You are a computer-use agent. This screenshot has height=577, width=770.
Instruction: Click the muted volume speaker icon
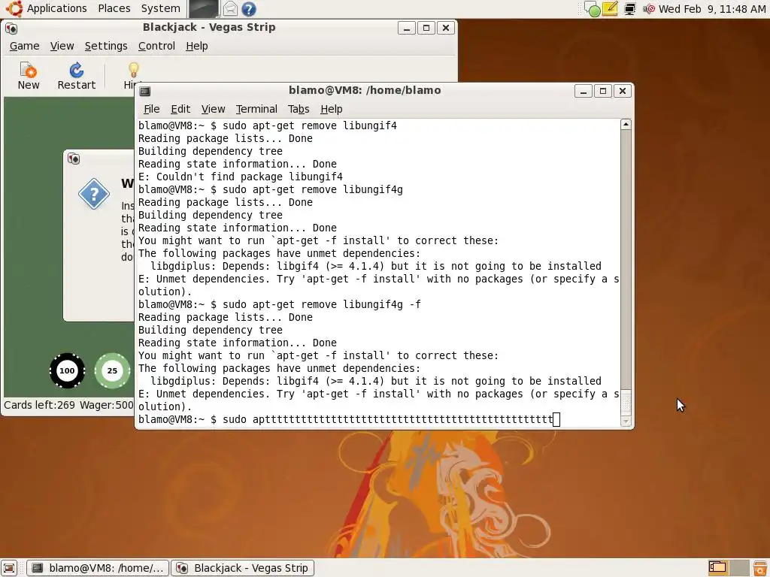pos(649,9)
